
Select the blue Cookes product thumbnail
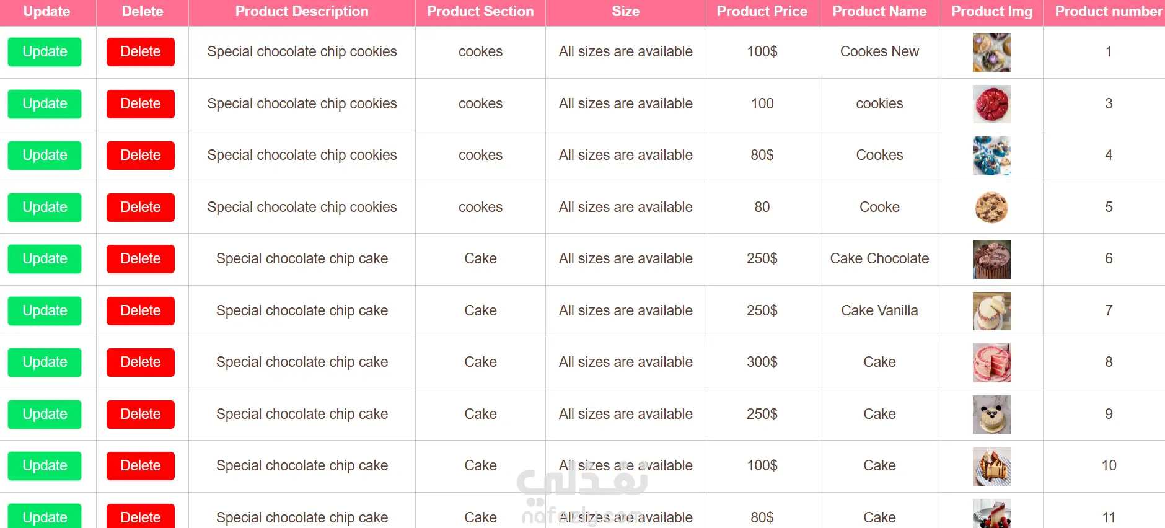click(991, 156)
